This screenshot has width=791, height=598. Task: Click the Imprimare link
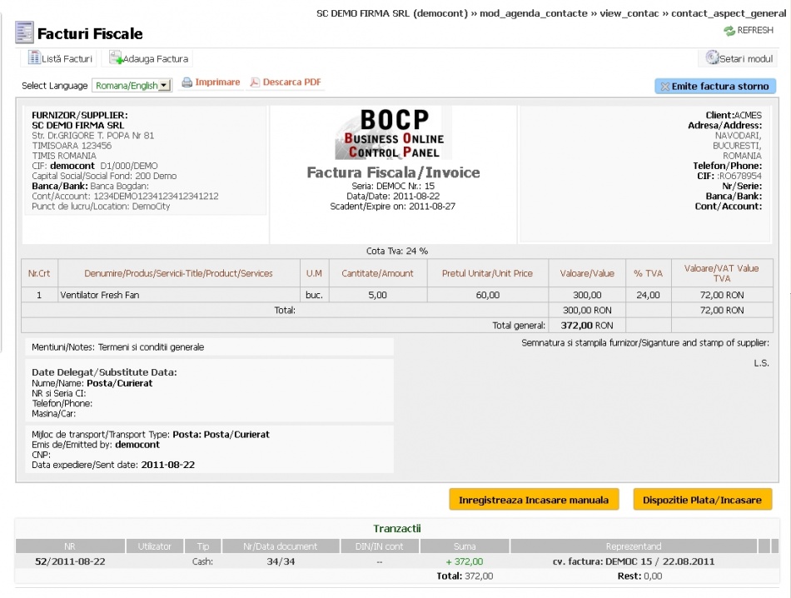pyautogui.click(x=217, y=82)
